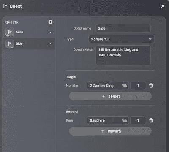Click the Sapphire item field
The image size is (169, 152).
click(108, 120)
